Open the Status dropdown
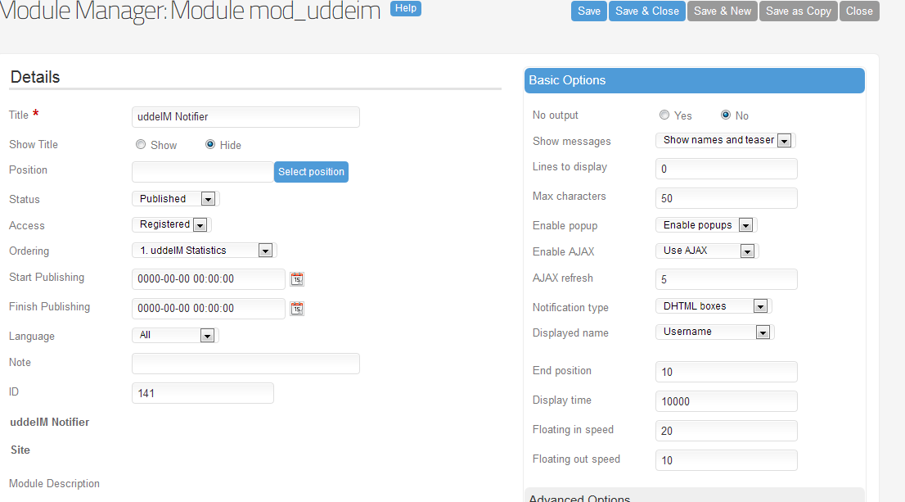 tap(175, 199)
